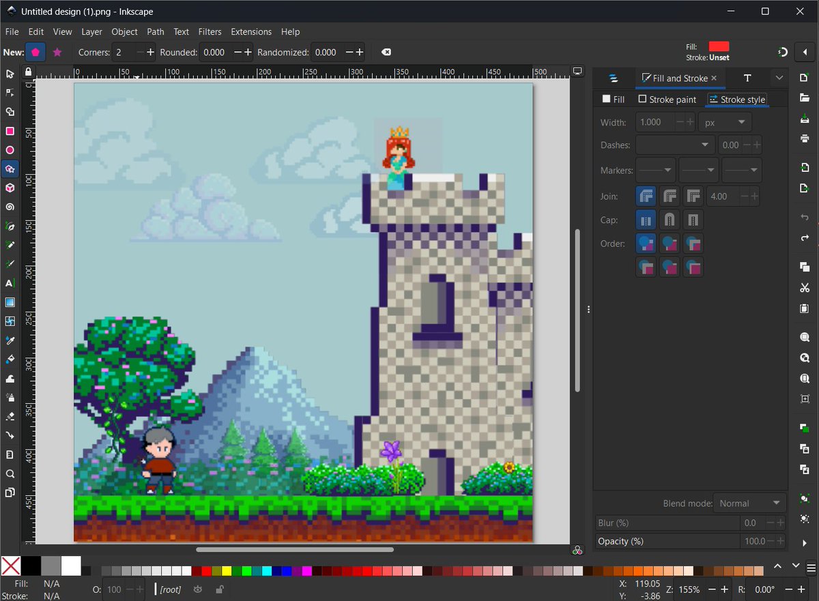Image resolution: width=819 pixels, height=601 pixels.
Task: Select the round cap style for strokes
Action: [x=670, y=219]
